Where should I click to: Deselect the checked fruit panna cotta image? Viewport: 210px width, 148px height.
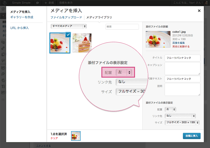point(68,35)
